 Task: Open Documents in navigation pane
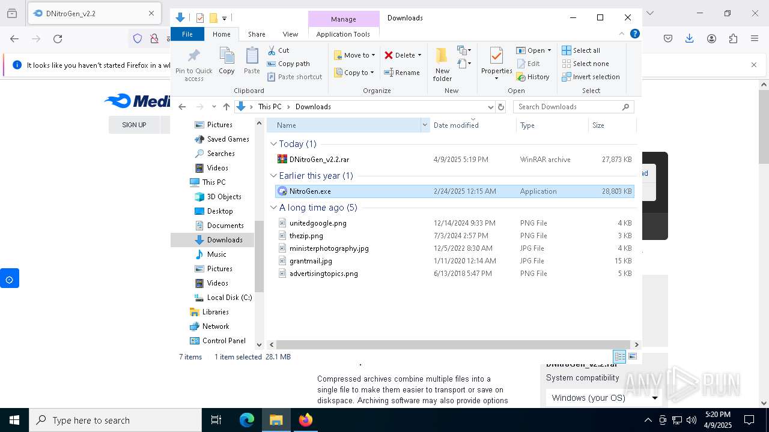pyautogui.click(x=219, y=226)
